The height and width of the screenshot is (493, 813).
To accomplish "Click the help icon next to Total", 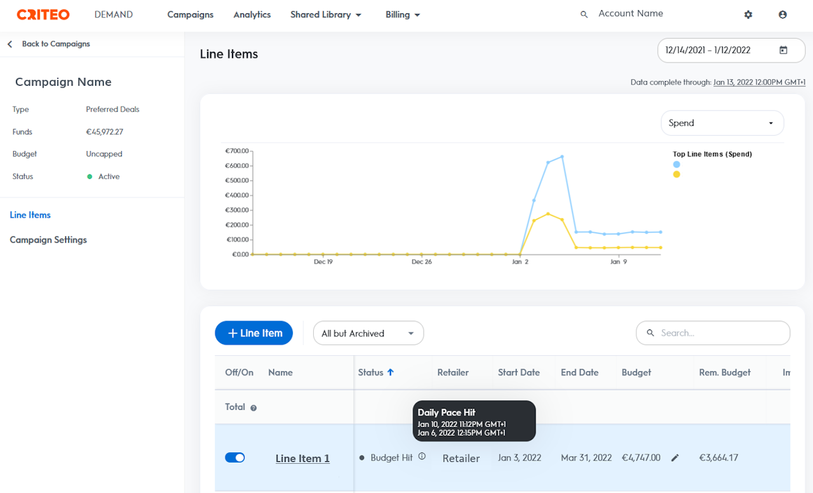I will point(253,408).
